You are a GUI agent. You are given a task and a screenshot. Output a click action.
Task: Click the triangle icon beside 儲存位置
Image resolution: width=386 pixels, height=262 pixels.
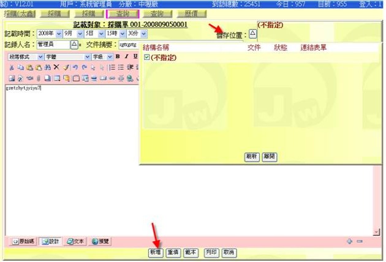pos(252,34)
